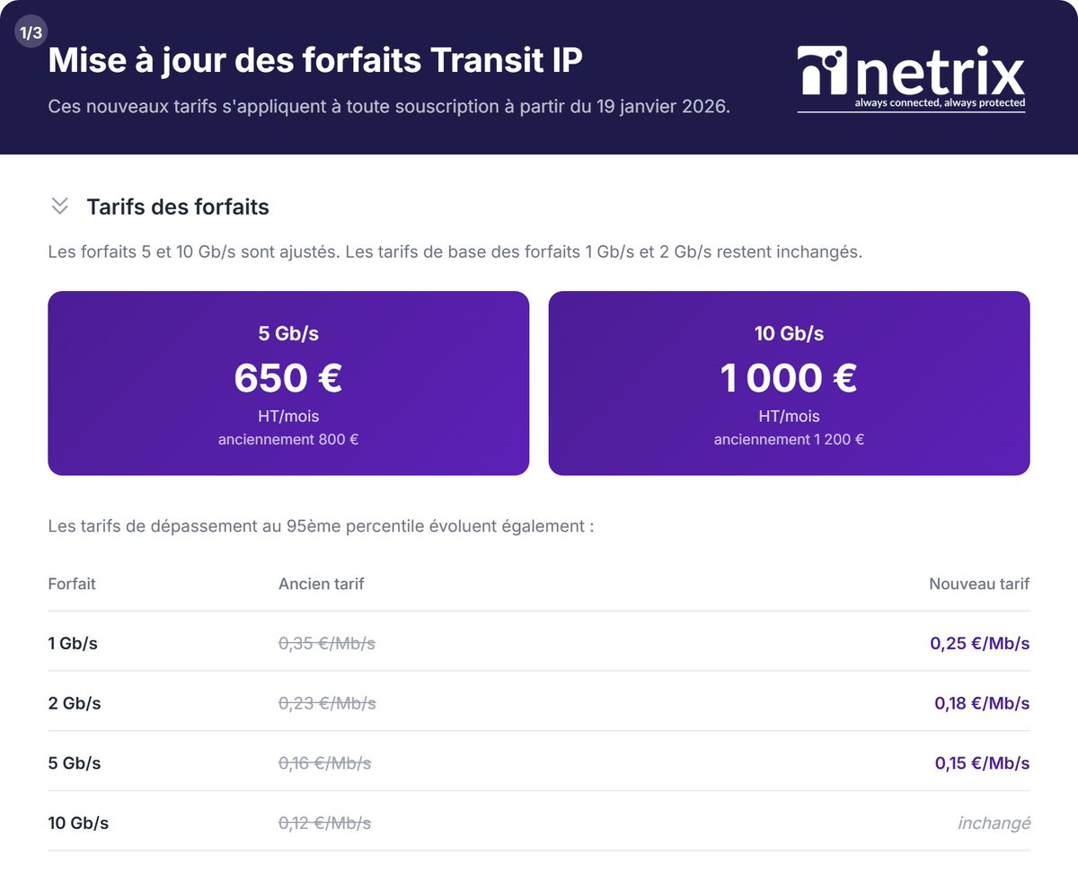
Task: Click the inchangé label for 10 Gb/s
Action: [x=994, y=823]
